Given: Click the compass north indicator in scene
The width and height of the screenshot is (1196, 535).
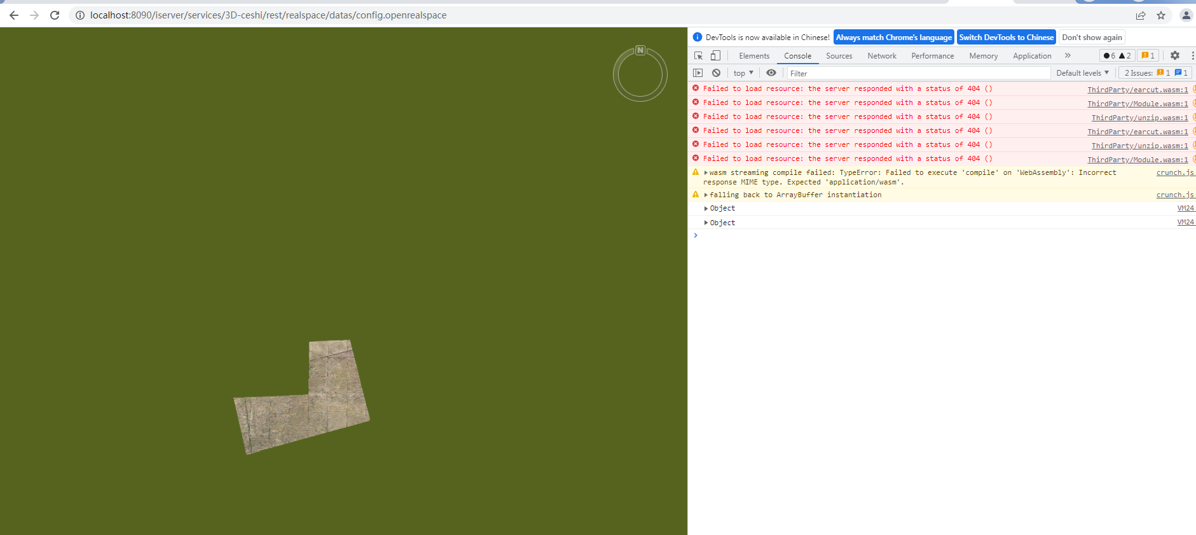Looking at the screenshot, I should (640, 50).
